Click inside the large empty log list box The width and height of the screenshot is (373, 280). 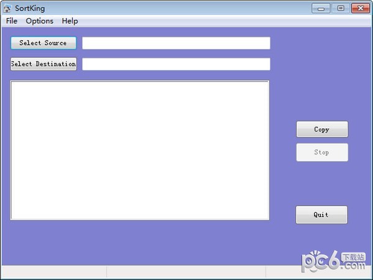click(140, 150)
